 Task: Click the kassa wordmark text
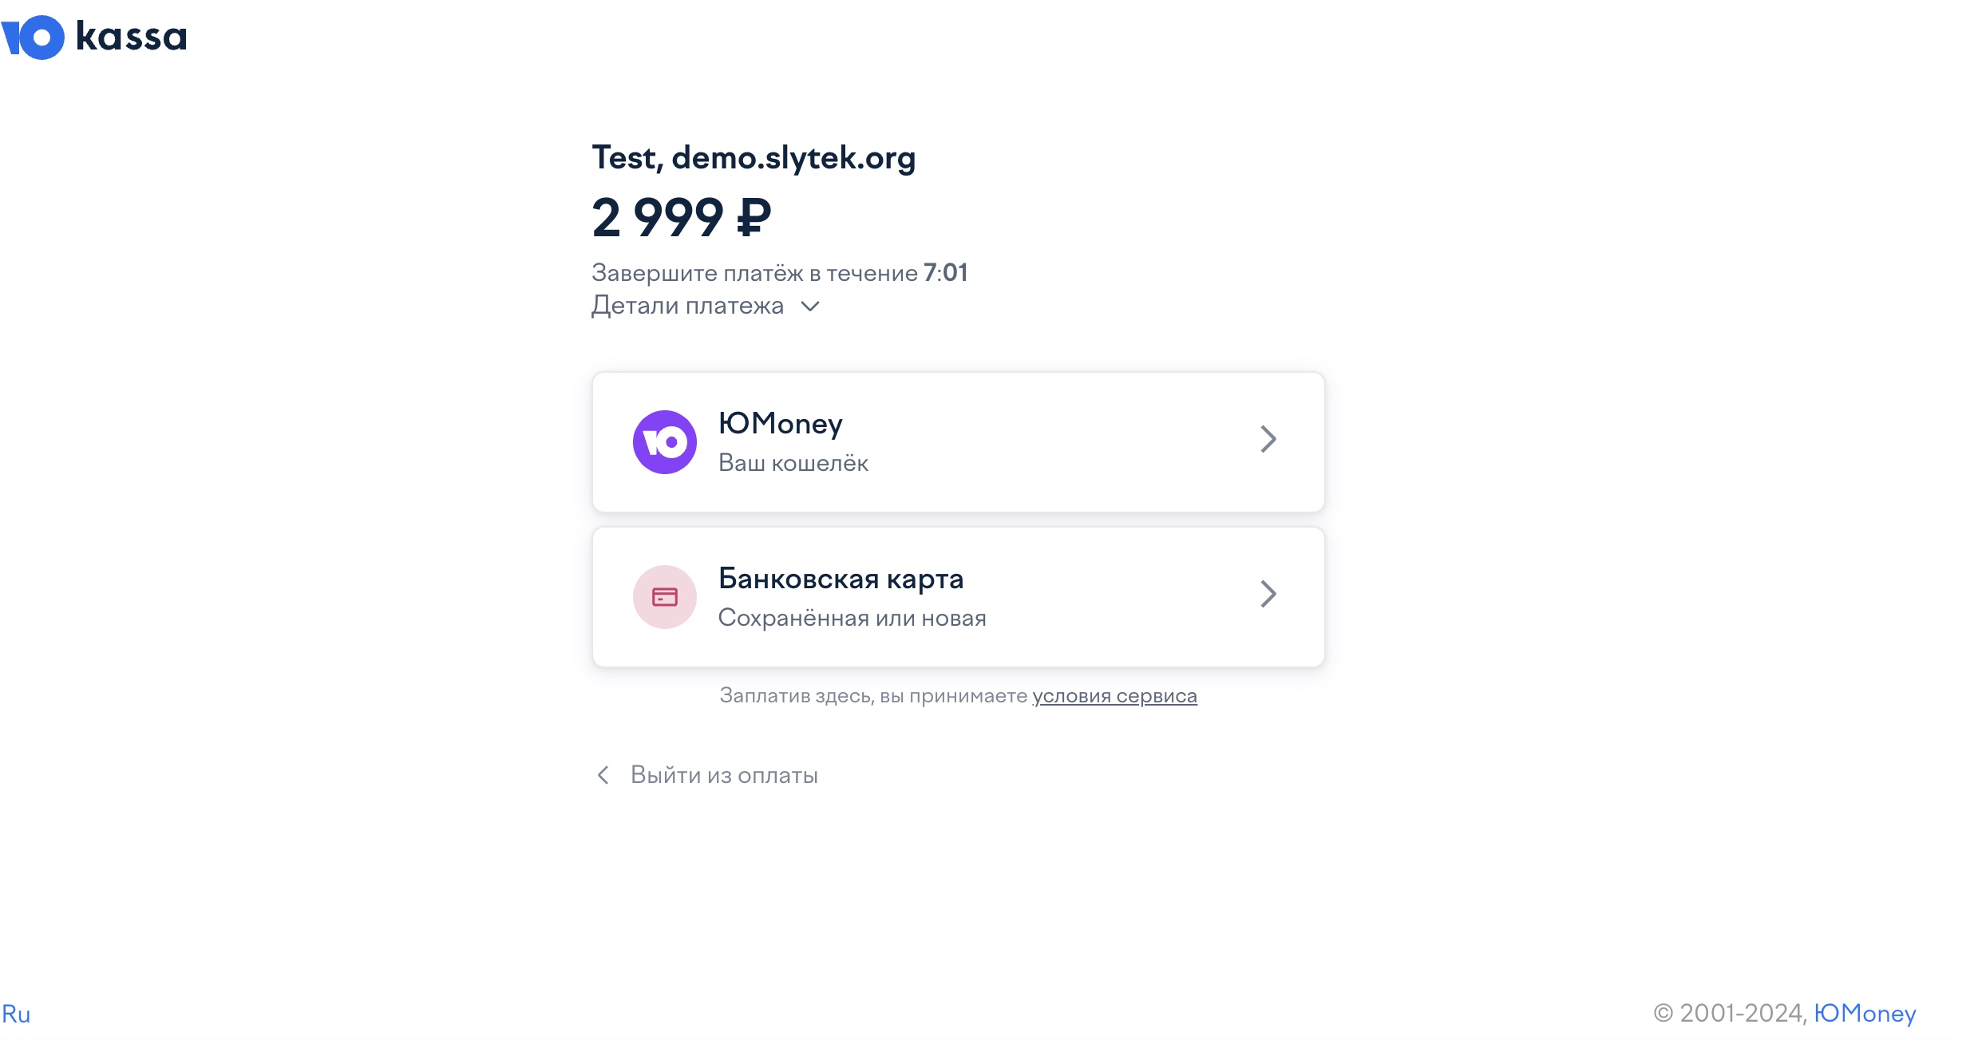pyautogui.click(x=131, y=37)
